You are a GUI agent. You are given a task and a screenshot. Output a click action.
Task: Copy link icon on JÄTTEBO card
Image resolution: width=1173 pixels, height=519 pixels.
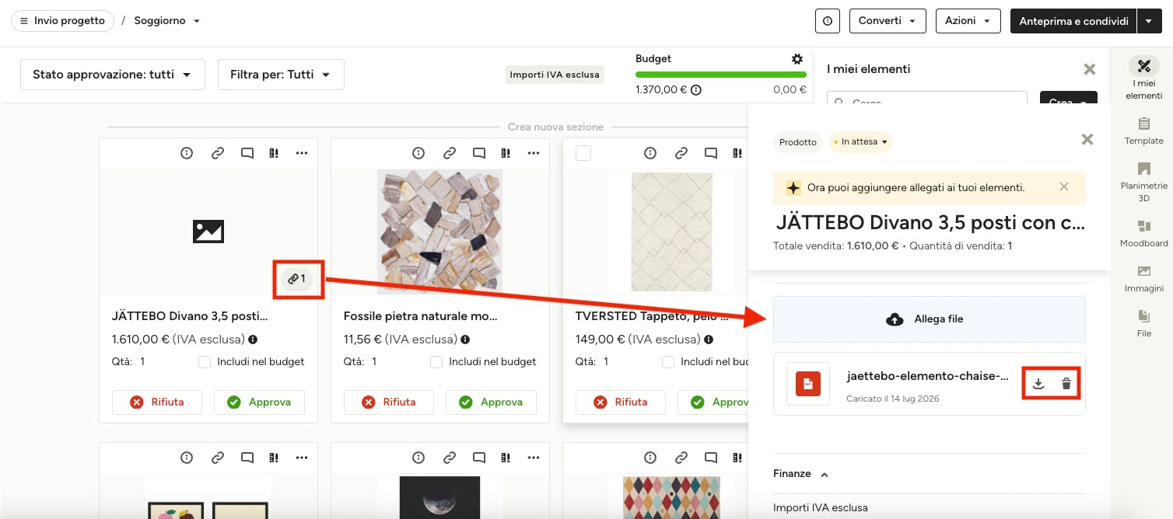(218, 153)
